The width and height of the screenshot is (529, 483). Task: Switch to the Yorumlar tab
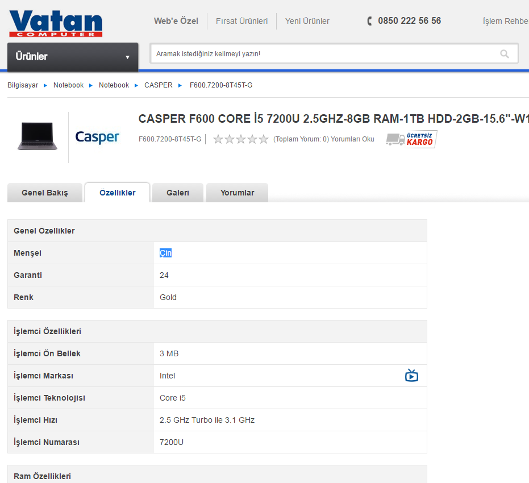(x=237, y=193)
